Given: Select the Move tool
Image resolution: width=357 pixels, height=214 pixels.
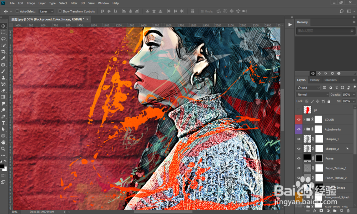Looking at the screenshot, I should pos(3,26).
